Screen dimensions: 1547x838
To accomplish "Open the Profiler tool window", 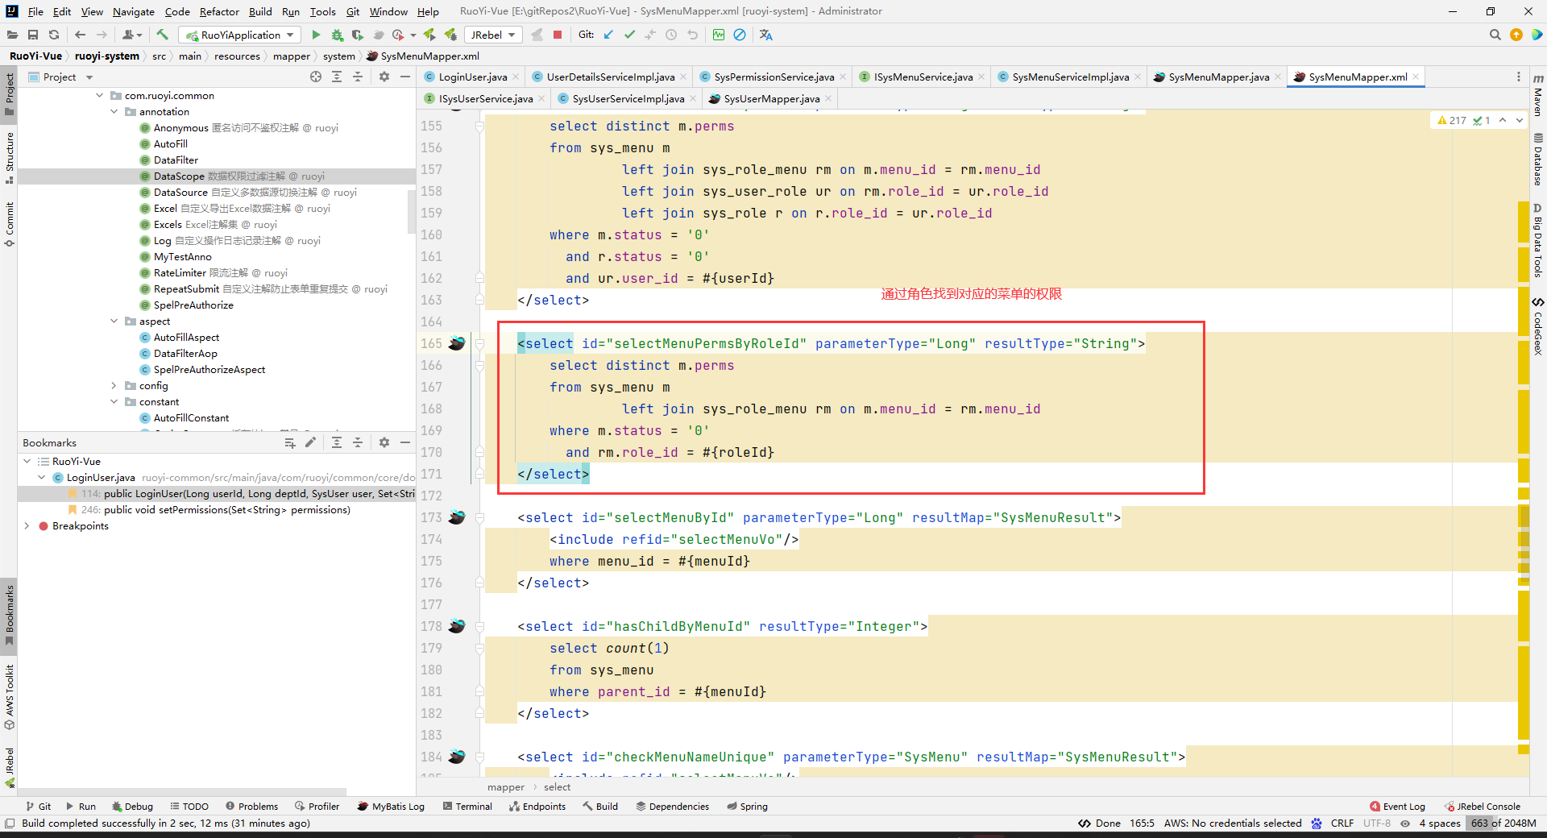I will pos(317,806).
